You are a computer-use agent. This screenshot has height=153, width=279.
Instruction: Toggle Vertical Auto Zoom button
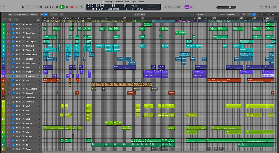coord(249,14)
